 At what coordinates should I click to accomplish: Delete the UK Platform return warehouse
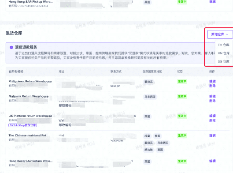tap(212, 120)
